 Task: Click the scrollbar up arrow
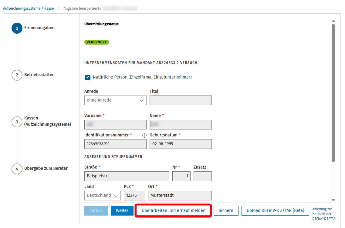[x=333, y=21]
